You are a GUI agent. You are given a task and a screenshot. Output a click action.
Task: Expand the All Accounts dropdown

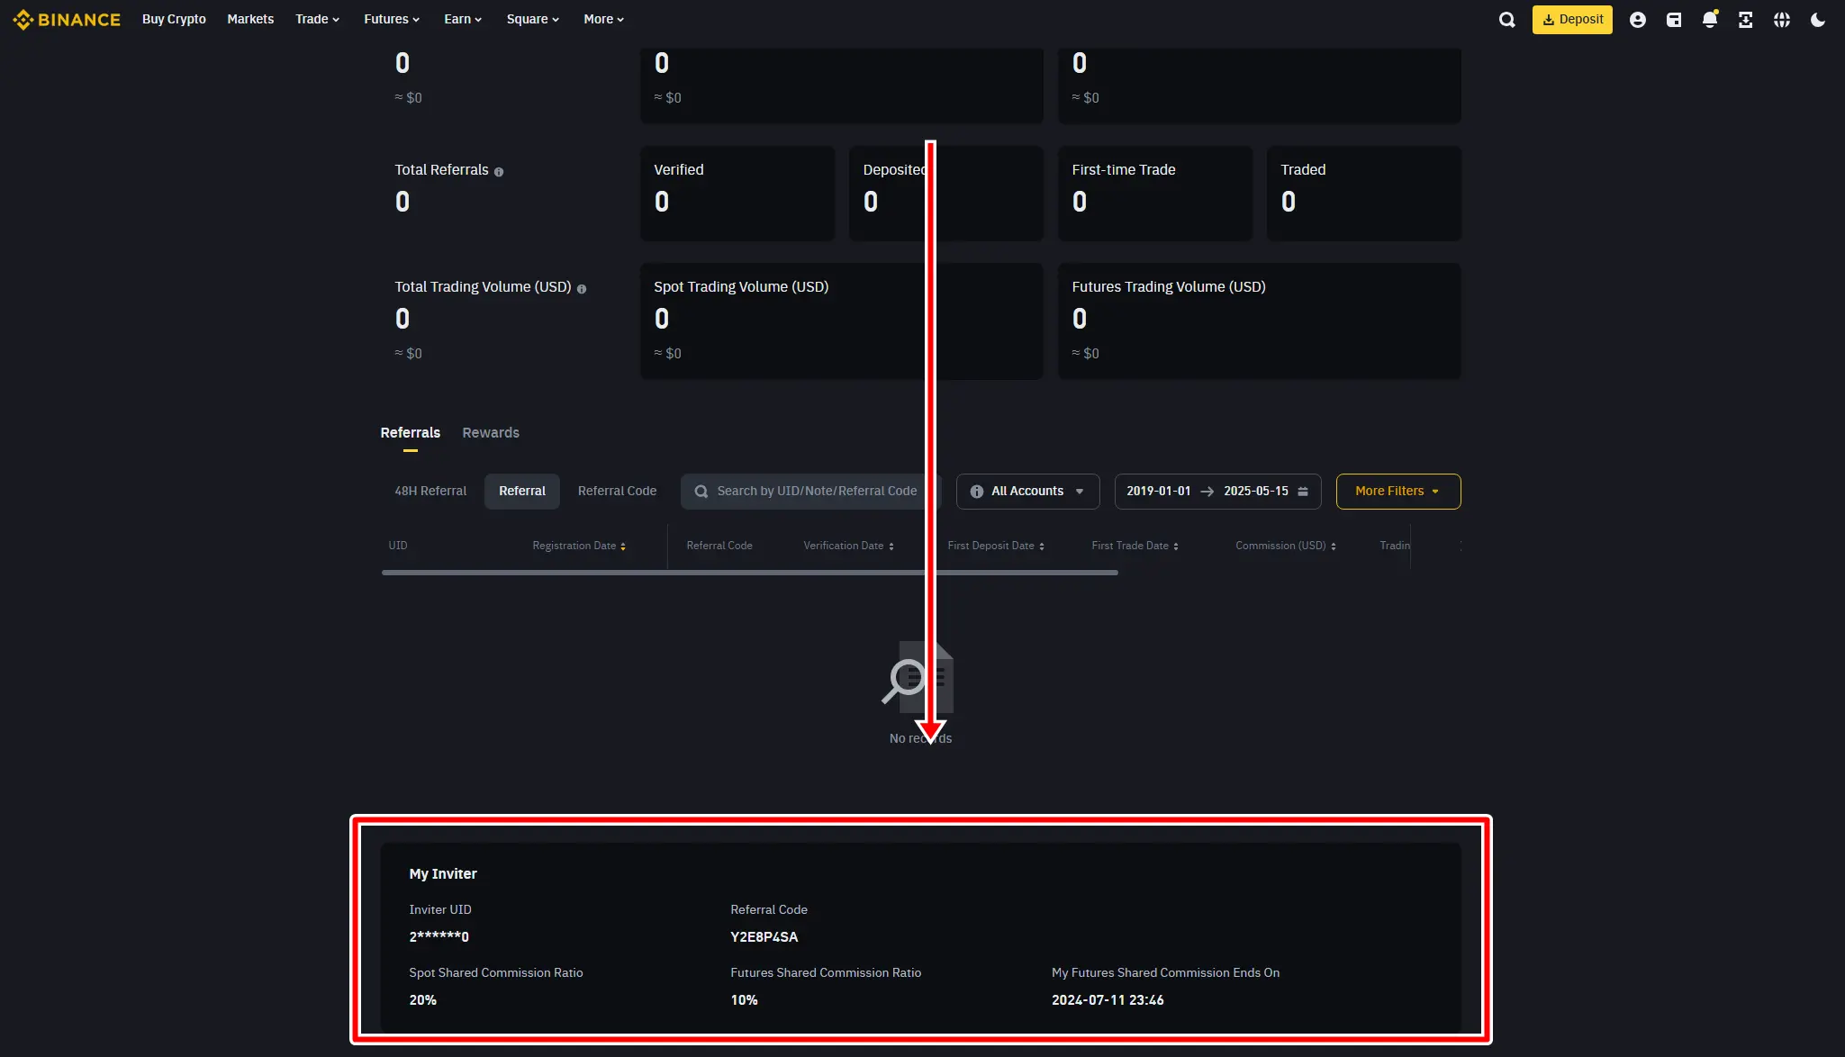1027,491
